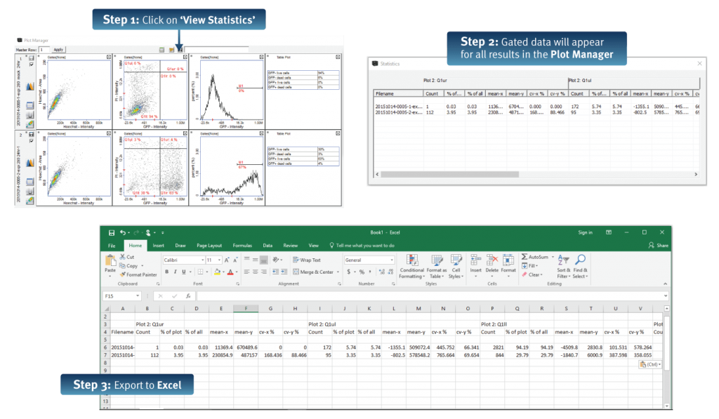Viewport: 719px width, 419px height.
Task: Switch to the Page Layout ribbon tab
Action: coord(209,246)
